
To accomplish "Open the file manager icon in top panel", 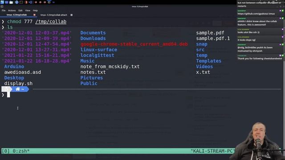I will click(x=11, y=2).
